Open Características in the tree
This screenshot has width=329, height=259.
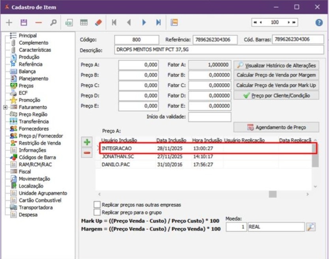(35, 50)
